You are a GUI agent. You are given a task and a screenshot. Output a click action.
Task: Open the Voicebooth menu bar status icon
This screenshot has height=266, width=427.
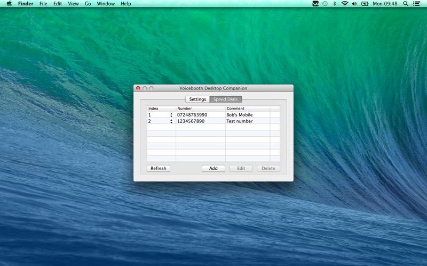click(x=315, y=4)
